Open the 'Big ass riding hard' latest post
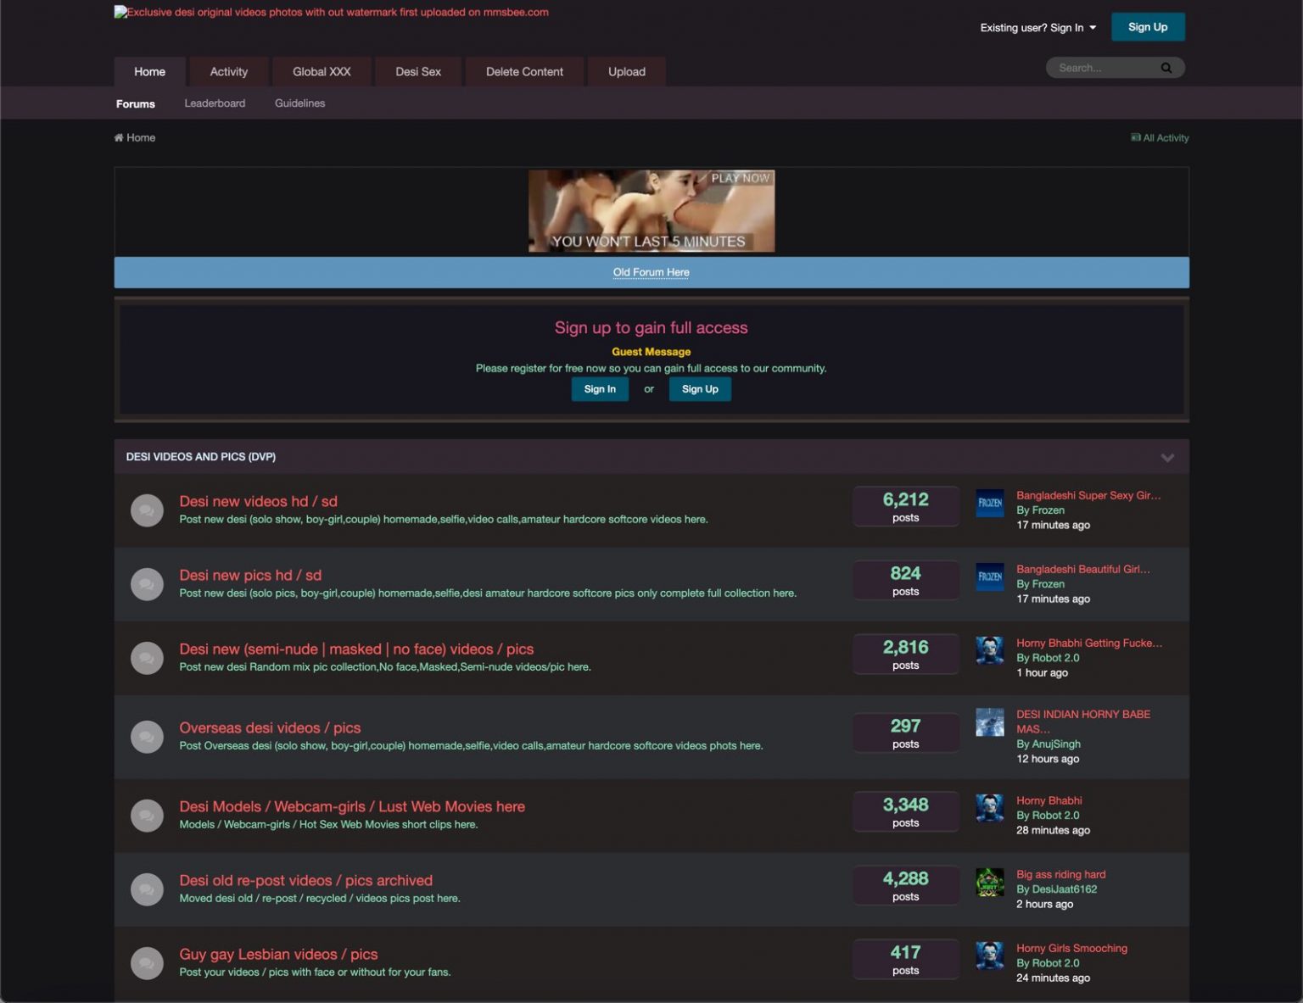Screen dimensions: 1303x1003 (x=1060, y=875)
